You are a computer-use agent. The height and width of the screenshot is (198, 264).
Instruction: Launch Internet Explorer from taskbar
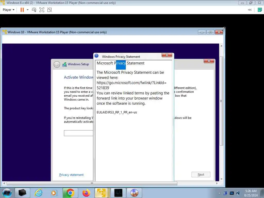[38, 193]
